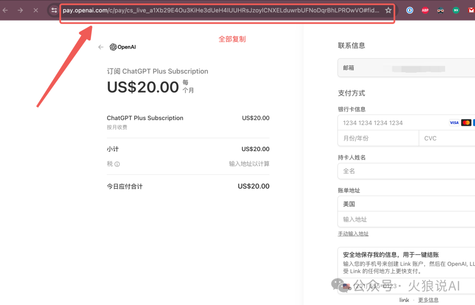Open site information icon in address bar
This screenshot has width=475, height=305.
pos(54,10)
